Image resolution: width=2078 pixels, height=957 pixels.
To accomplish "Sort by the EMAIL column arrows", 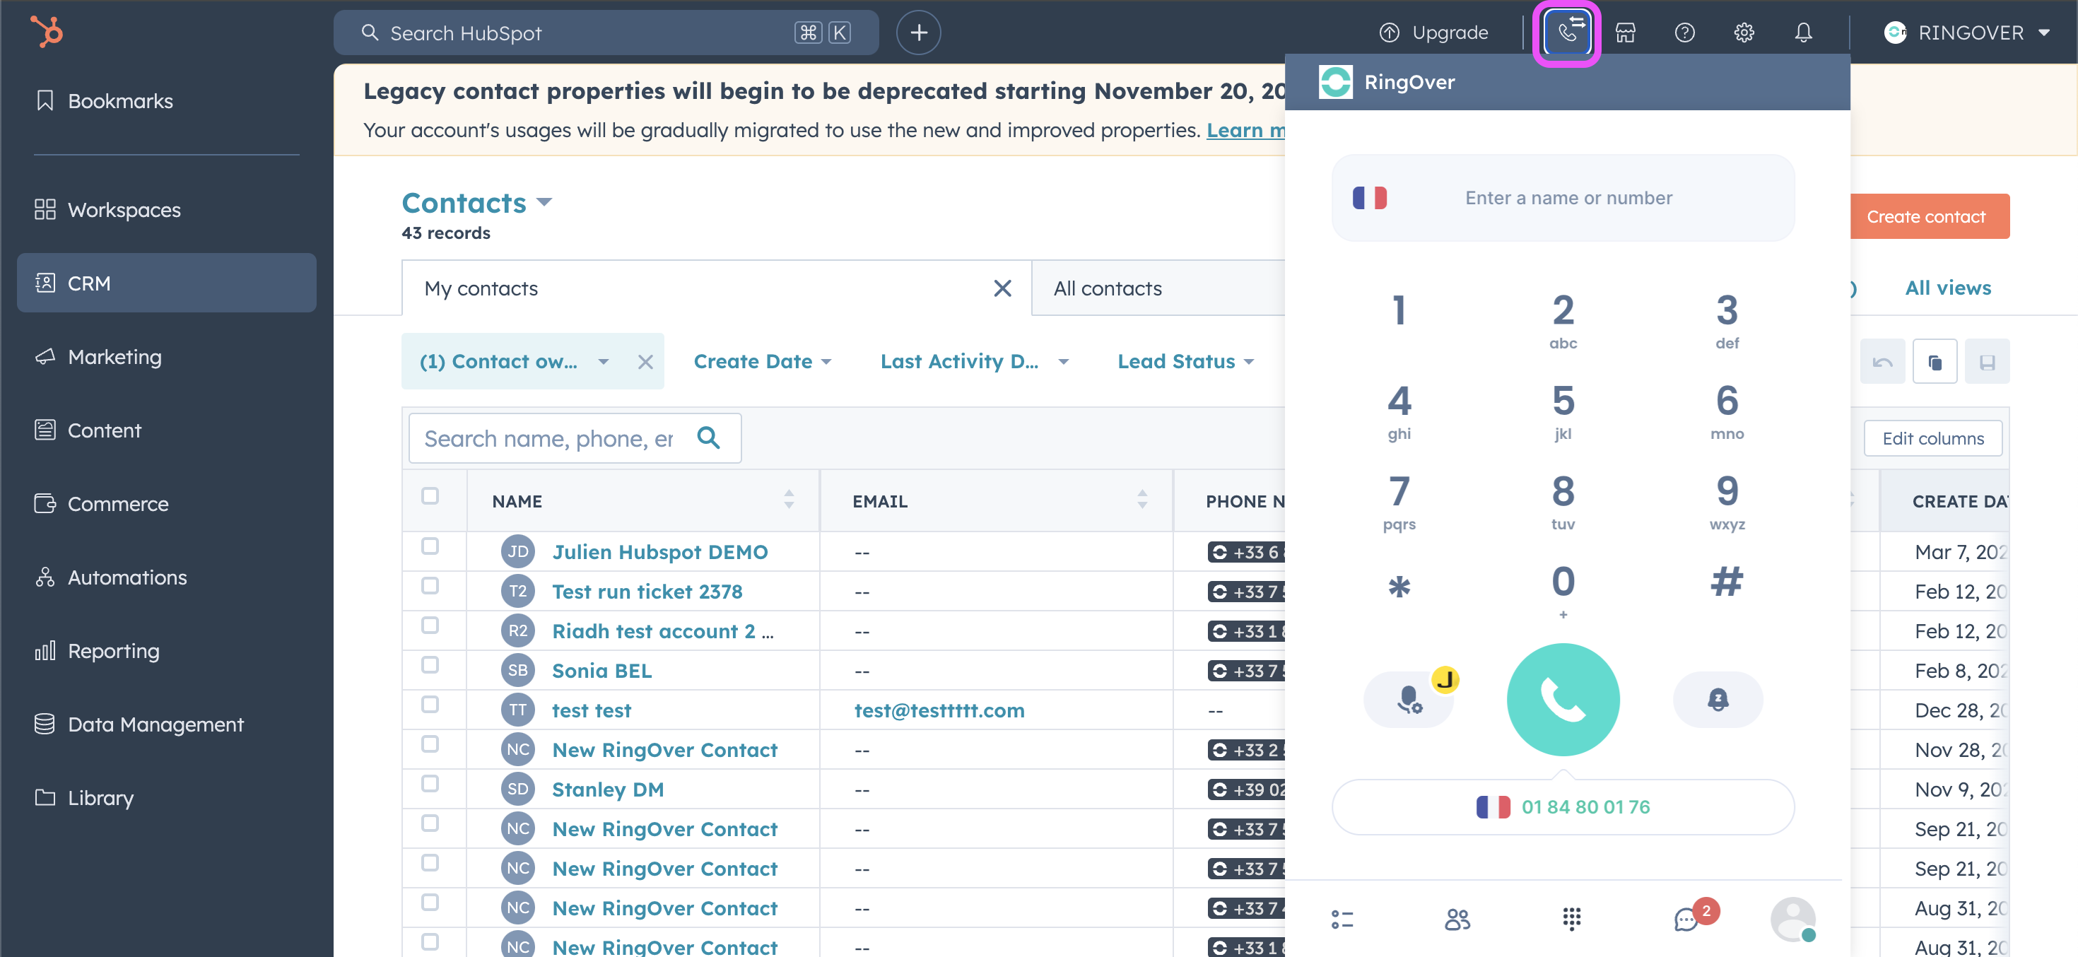I will pyautogui.click(x=1141, y=499).
